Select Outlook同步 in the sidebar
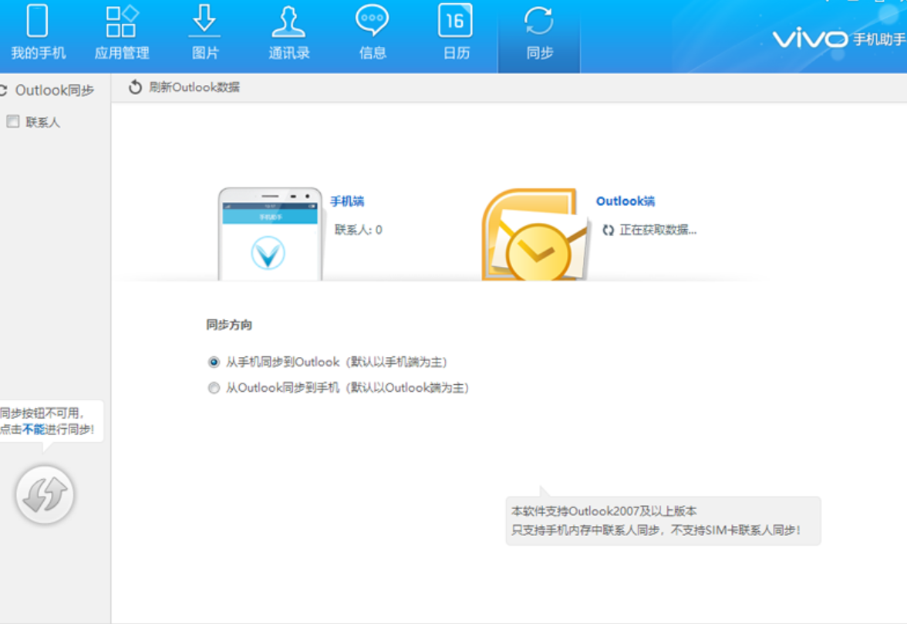Screen dimensions: 907x624 [x=53, y=90]
